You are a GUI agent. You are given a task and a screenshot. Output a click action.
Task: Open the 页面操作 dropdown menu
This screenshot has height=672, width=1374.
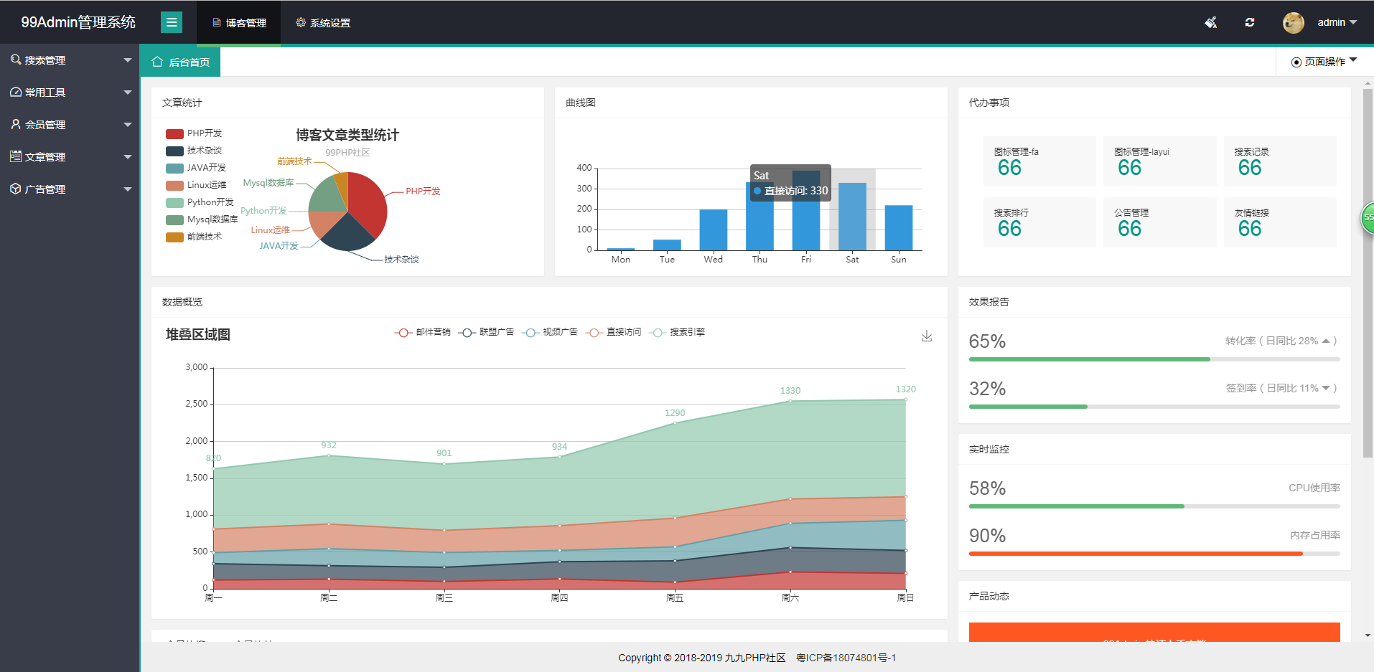(x=1324, y=62)
